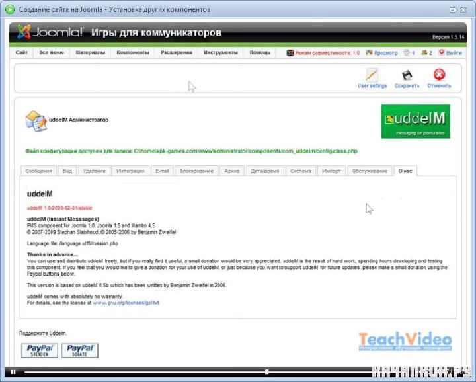Open the Расширения menu

[177, 52]
